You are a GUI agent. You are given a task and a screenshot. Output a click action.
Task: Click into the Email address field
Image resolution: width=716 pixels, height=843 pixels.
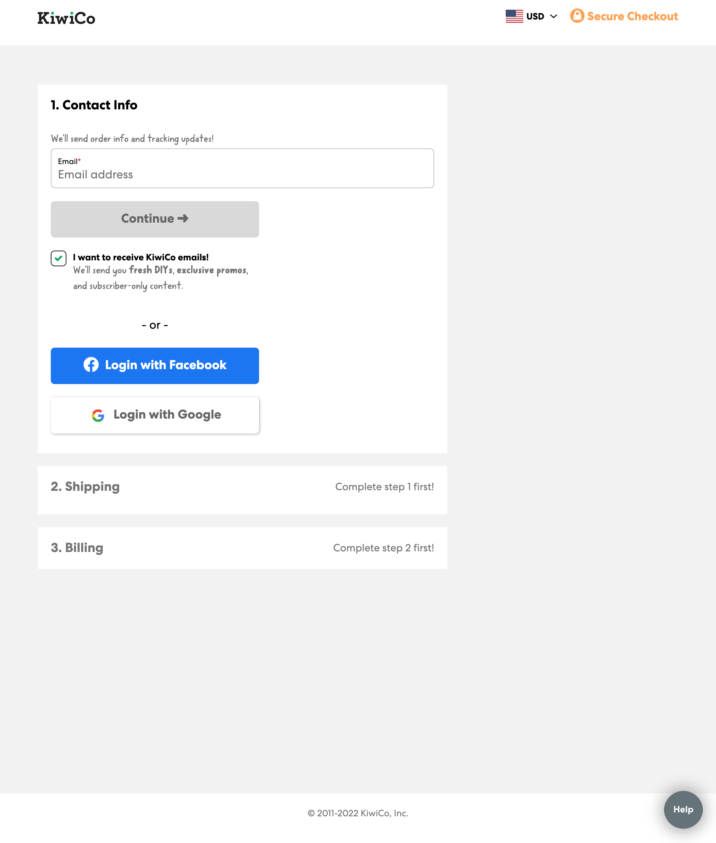(x=242, y=174)
